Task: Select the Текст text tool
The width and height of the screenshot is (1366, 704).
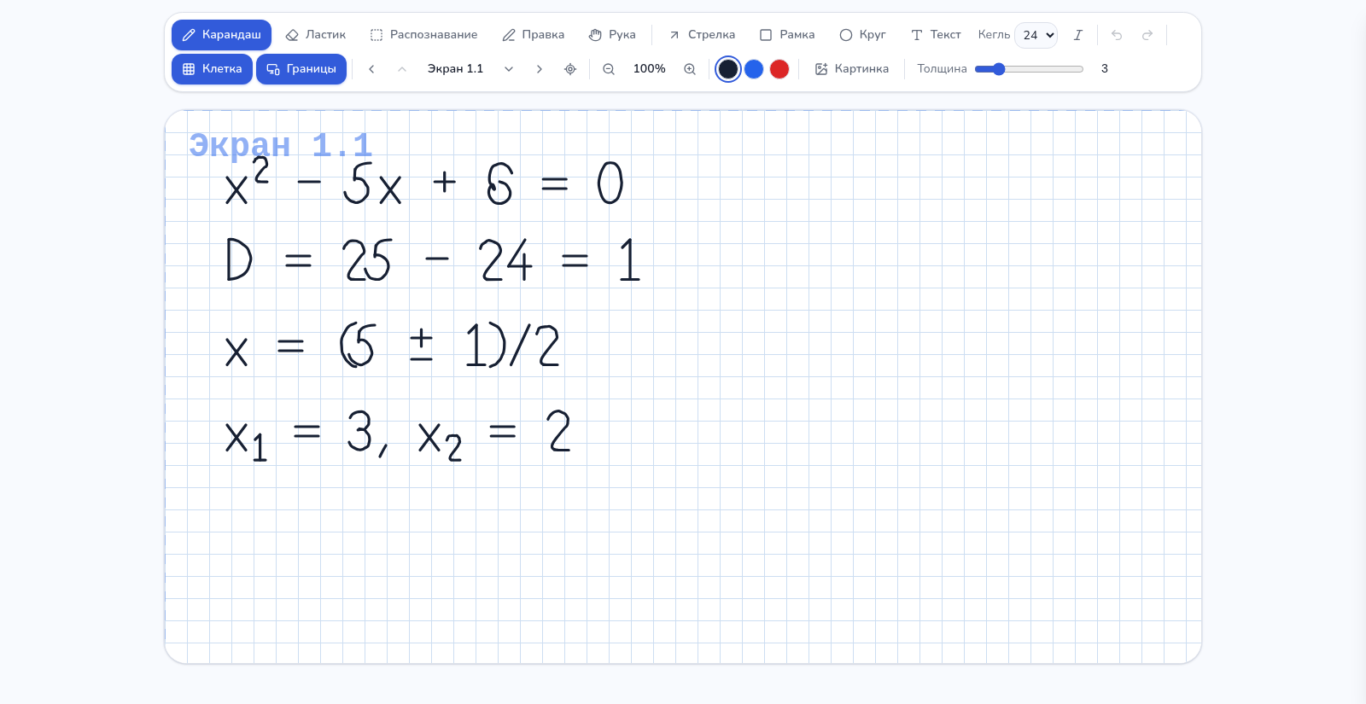Action: [936, 35]
